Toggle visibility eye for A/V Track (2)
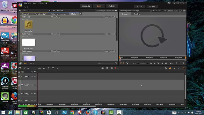This screenshot has height=115, width=204. (x=32, y=85)
